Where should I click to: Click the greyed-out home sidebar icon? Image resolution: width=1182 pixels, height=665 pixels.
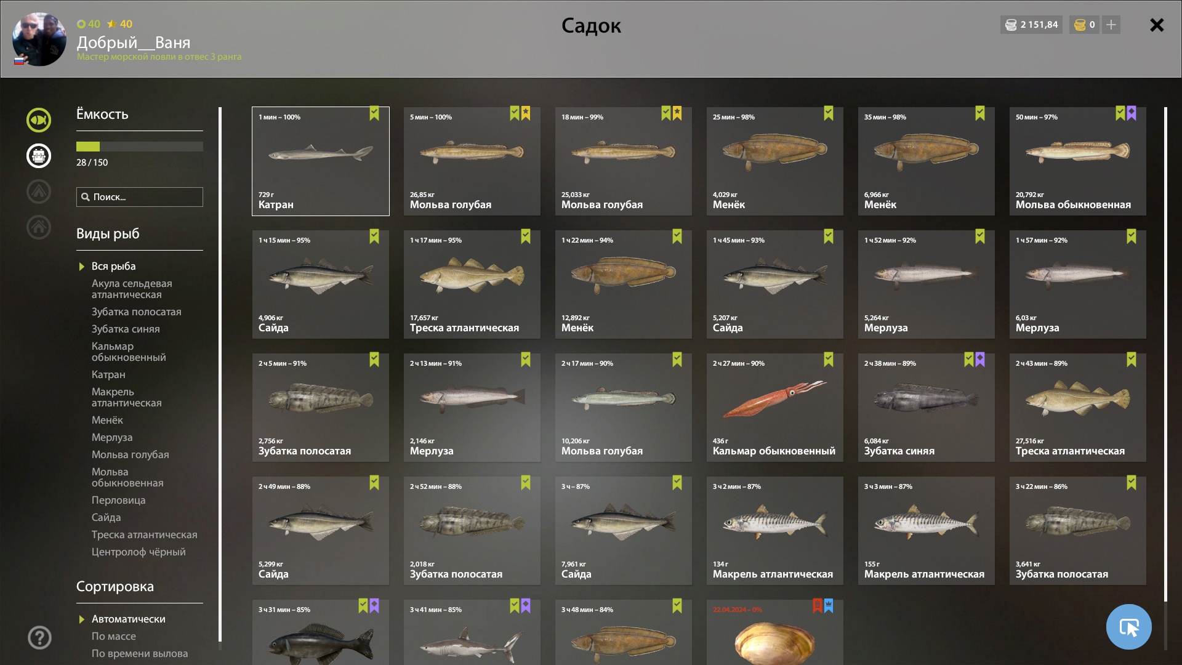pyautogui.click(x=39, y=227)
